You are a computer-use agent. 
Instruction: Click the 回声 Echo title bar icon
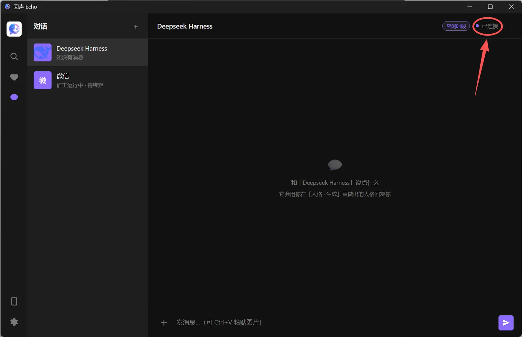8,7
